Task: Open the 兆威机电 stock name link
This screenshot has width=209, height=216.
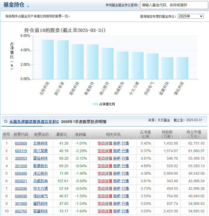Action: (40, 181)
